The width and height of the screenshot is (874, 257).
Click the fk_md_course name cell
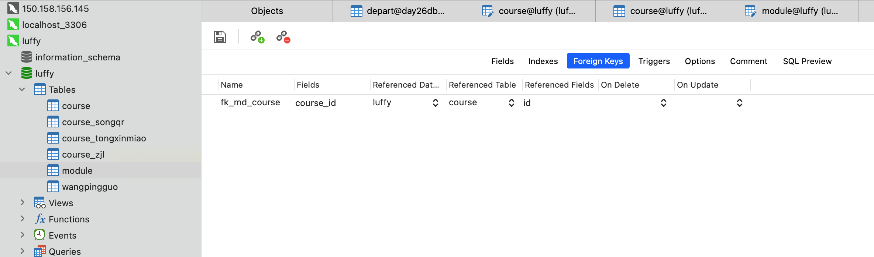click(250, 102)
